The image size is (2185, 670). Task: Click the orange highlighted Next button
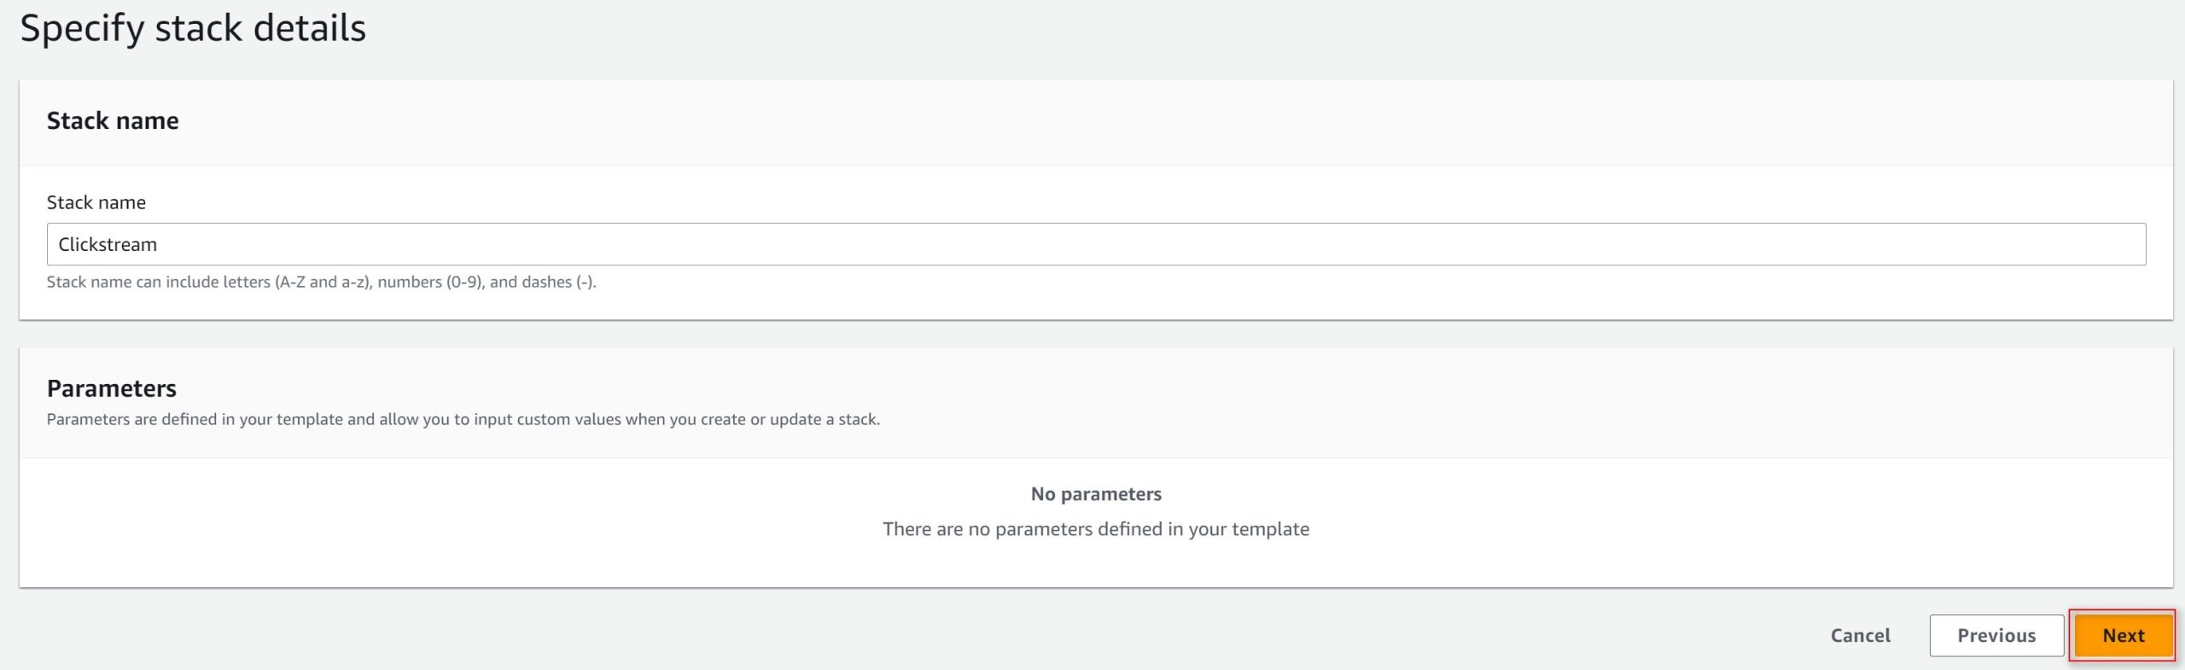[2124, 635]
